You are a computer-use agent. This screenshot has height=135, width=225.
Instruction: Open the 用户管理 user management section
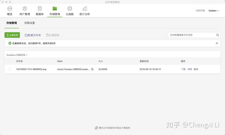pyautogui.click(x=25, y=11)
